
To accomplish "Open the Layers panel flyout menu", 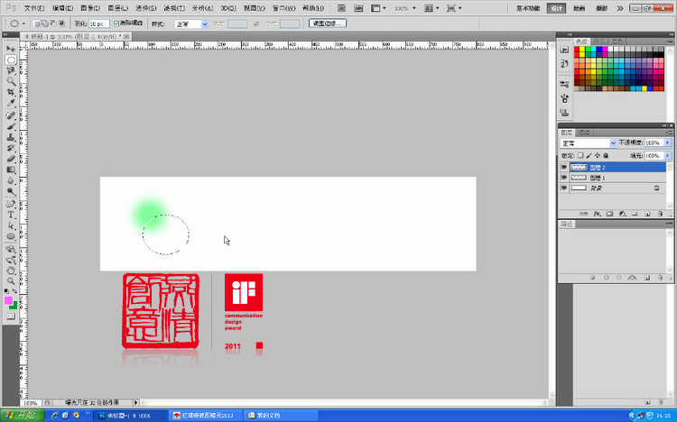I will coord(668,133).
